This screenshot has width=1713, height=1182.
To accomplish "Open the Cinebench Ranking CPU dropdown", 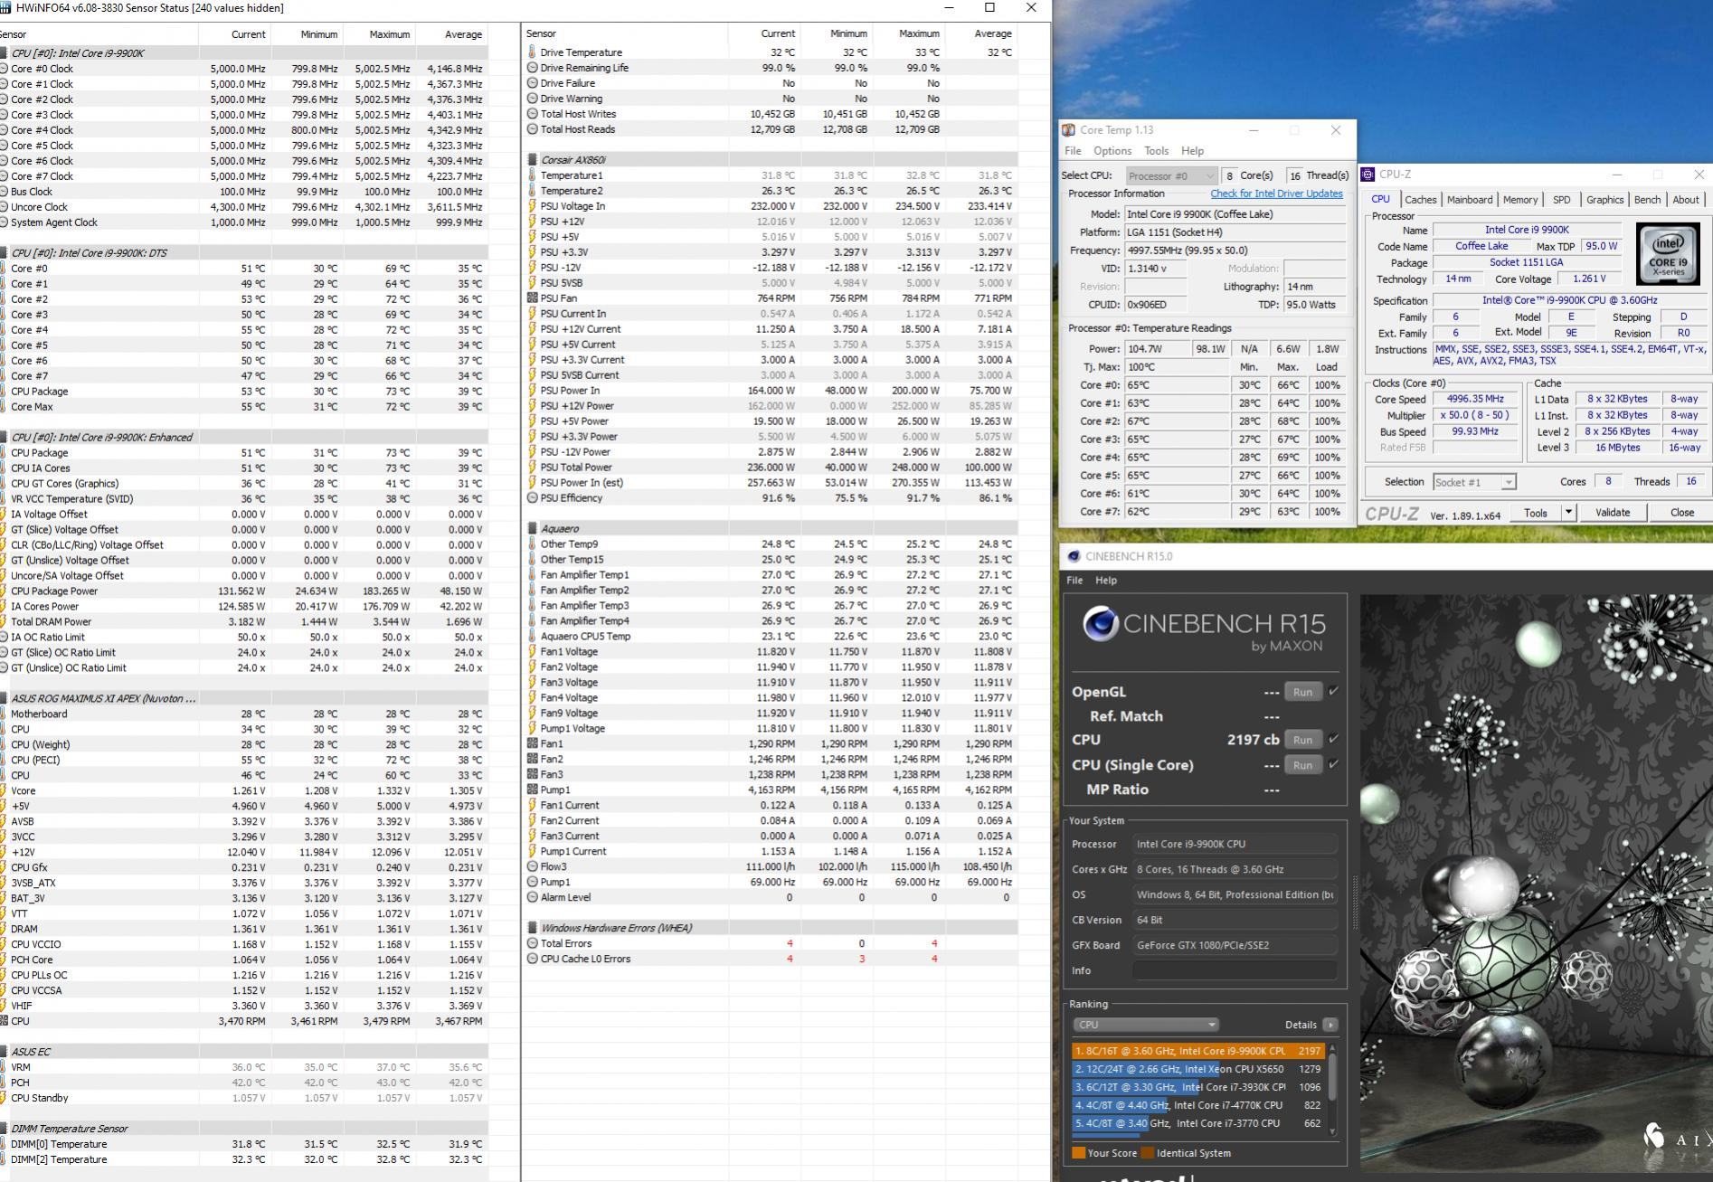I will click(x=1145, y=1026).
